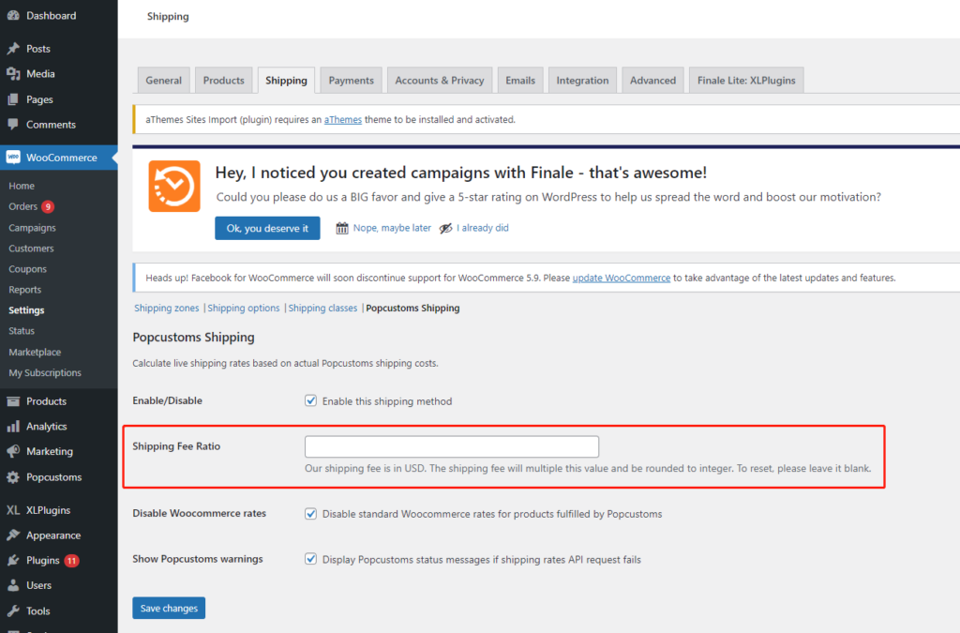Image resolution: width=960 pixels, height=633 pixels.
Task: Click the XL icon for XLPlugins
Action: (x=13, y=510)
